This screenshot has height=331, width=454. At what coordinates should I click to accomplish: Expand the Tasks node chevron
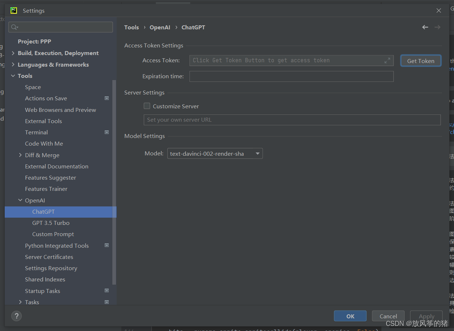20,302
